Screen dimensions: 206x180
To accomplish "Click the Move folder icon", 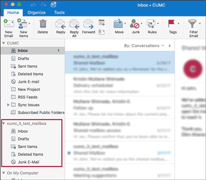I will coord(118,23).
